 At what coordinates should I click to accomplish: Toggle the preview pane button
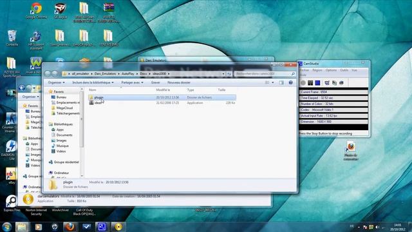pos(281,82)
